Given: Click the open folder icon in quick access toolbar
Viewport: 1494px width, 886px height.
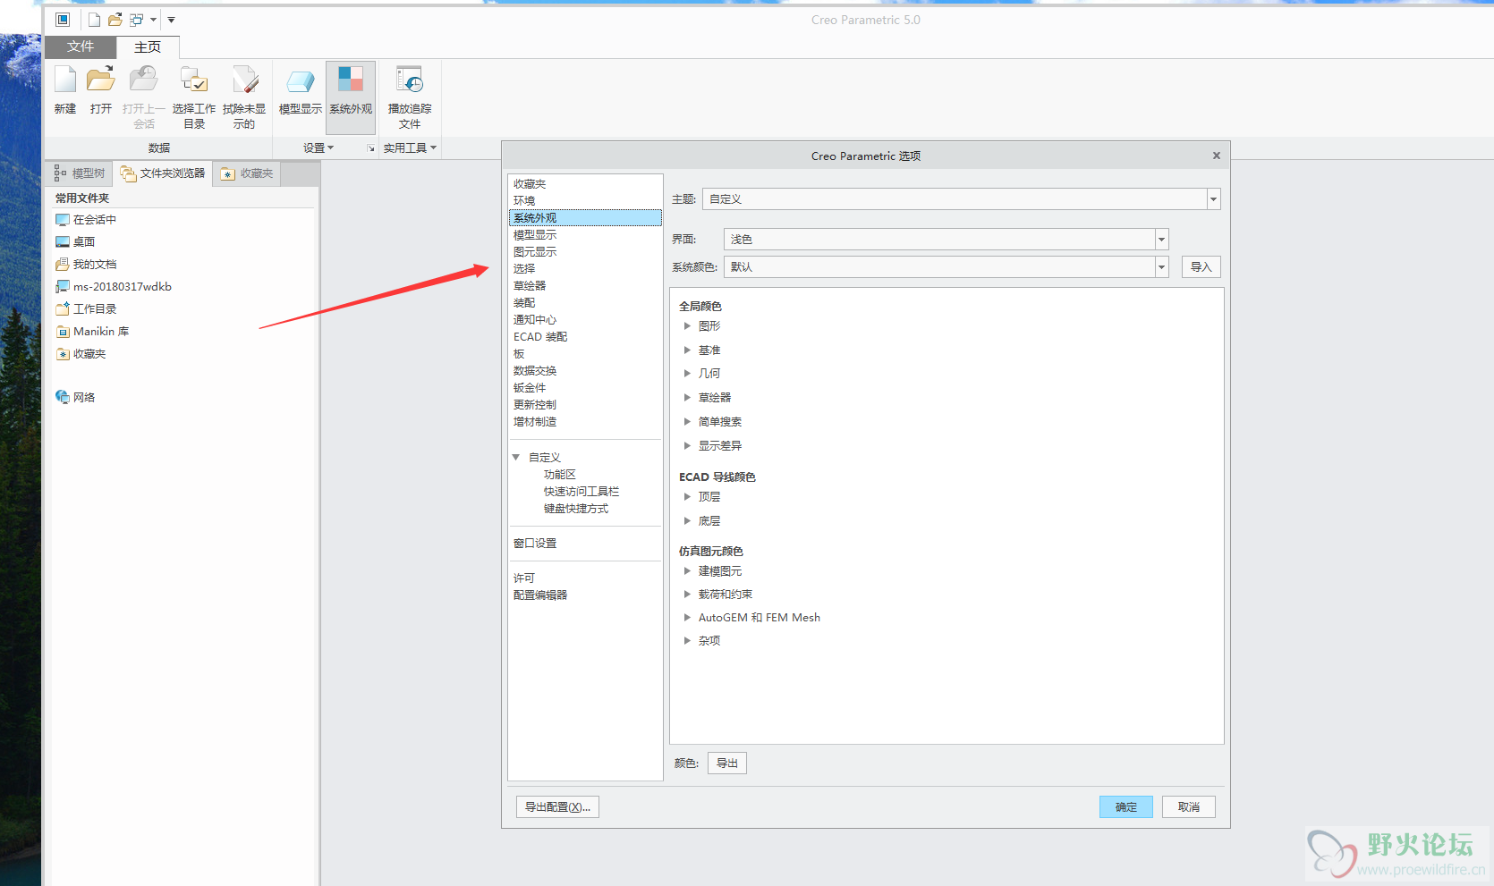Looking at the screenshot, I should click(115, 20).
